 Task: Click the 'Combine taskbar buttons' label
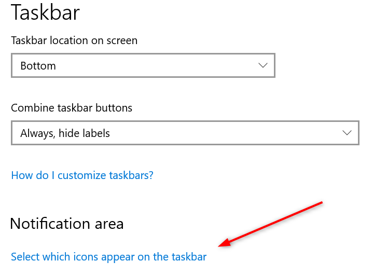pyautogui.click(x=72, y=108)
